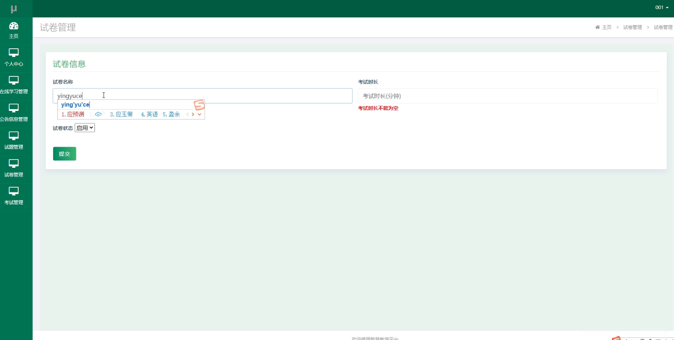Click the first 试卷管理 breadcrumb link
Image resolution: width=674 pixels, height=340 pixels.
(x=633, y=27)
